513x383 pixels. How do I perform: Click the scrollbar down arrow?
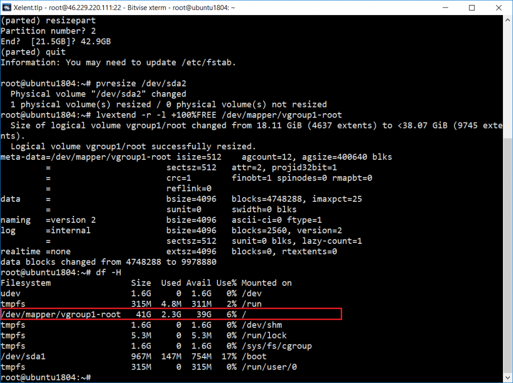[507, 377]
